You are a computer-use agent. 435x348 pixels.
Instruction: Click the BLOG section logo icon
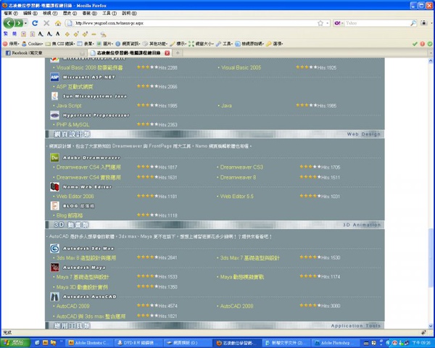point(54,206)
